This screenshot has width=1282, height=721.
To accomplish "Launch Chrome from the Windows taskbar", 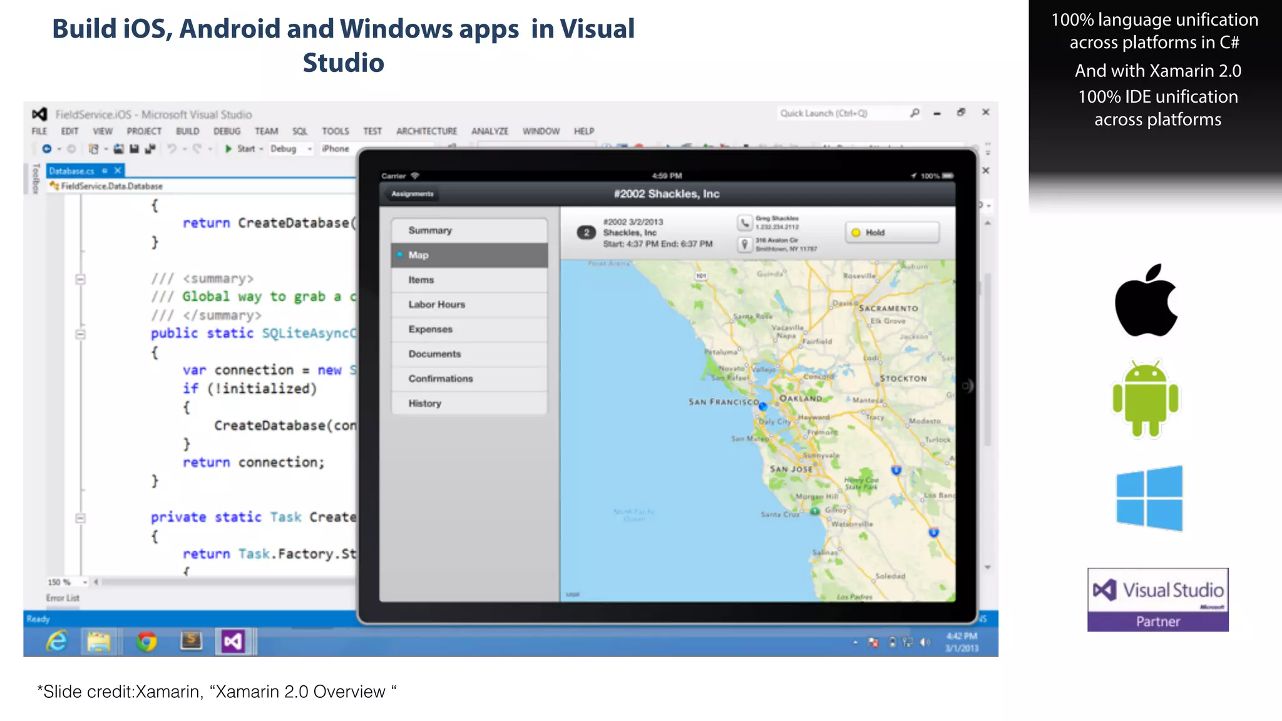I will pos(147,642).
